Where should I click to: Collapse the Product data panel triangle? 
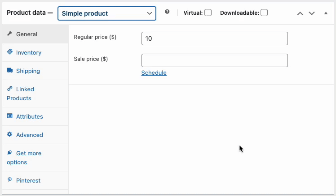[326, 13]
